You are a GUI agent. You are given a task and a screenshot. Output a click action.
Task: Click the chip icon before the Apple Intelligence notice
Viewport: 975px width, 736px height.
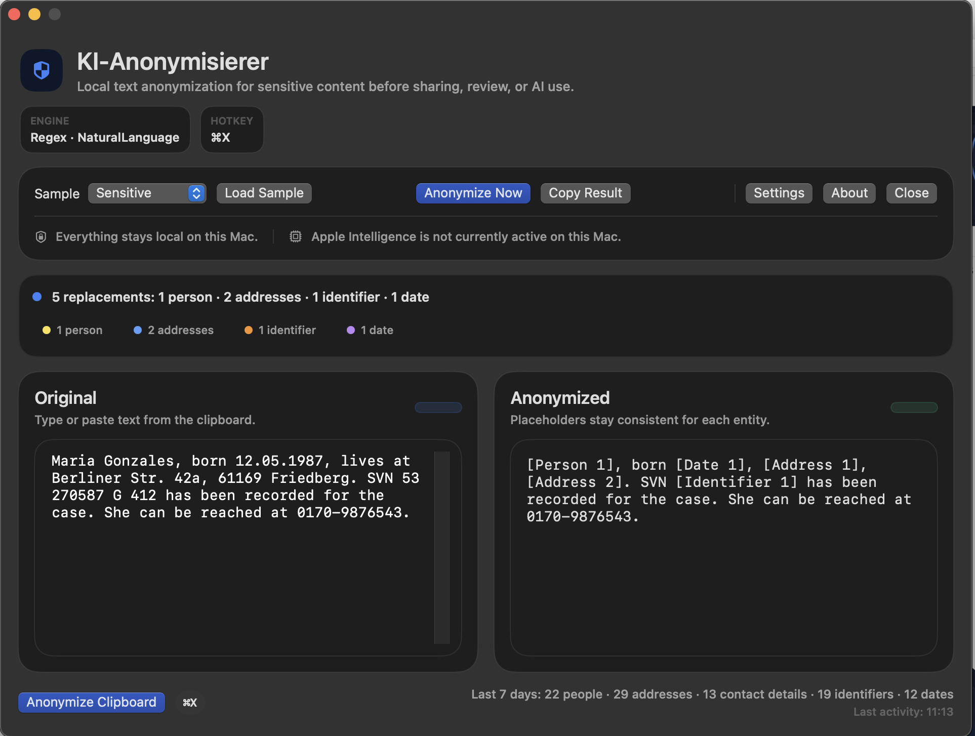coord(295,236)
